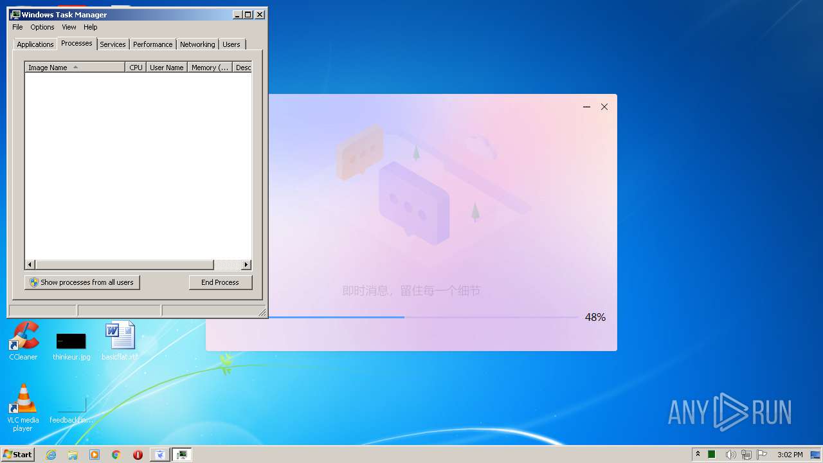Sort processes by Memory column
The height and width of the screenshot is (463, 823).
pos(210,67)
